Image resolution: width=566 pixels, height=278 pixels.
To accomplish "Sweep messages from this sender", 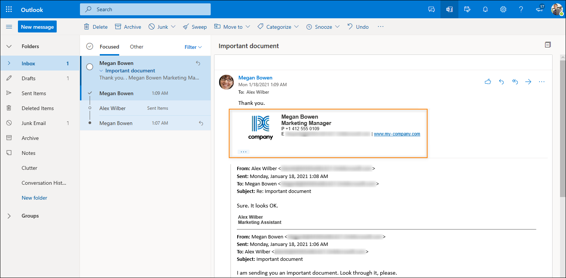I will tap(195, 27).
